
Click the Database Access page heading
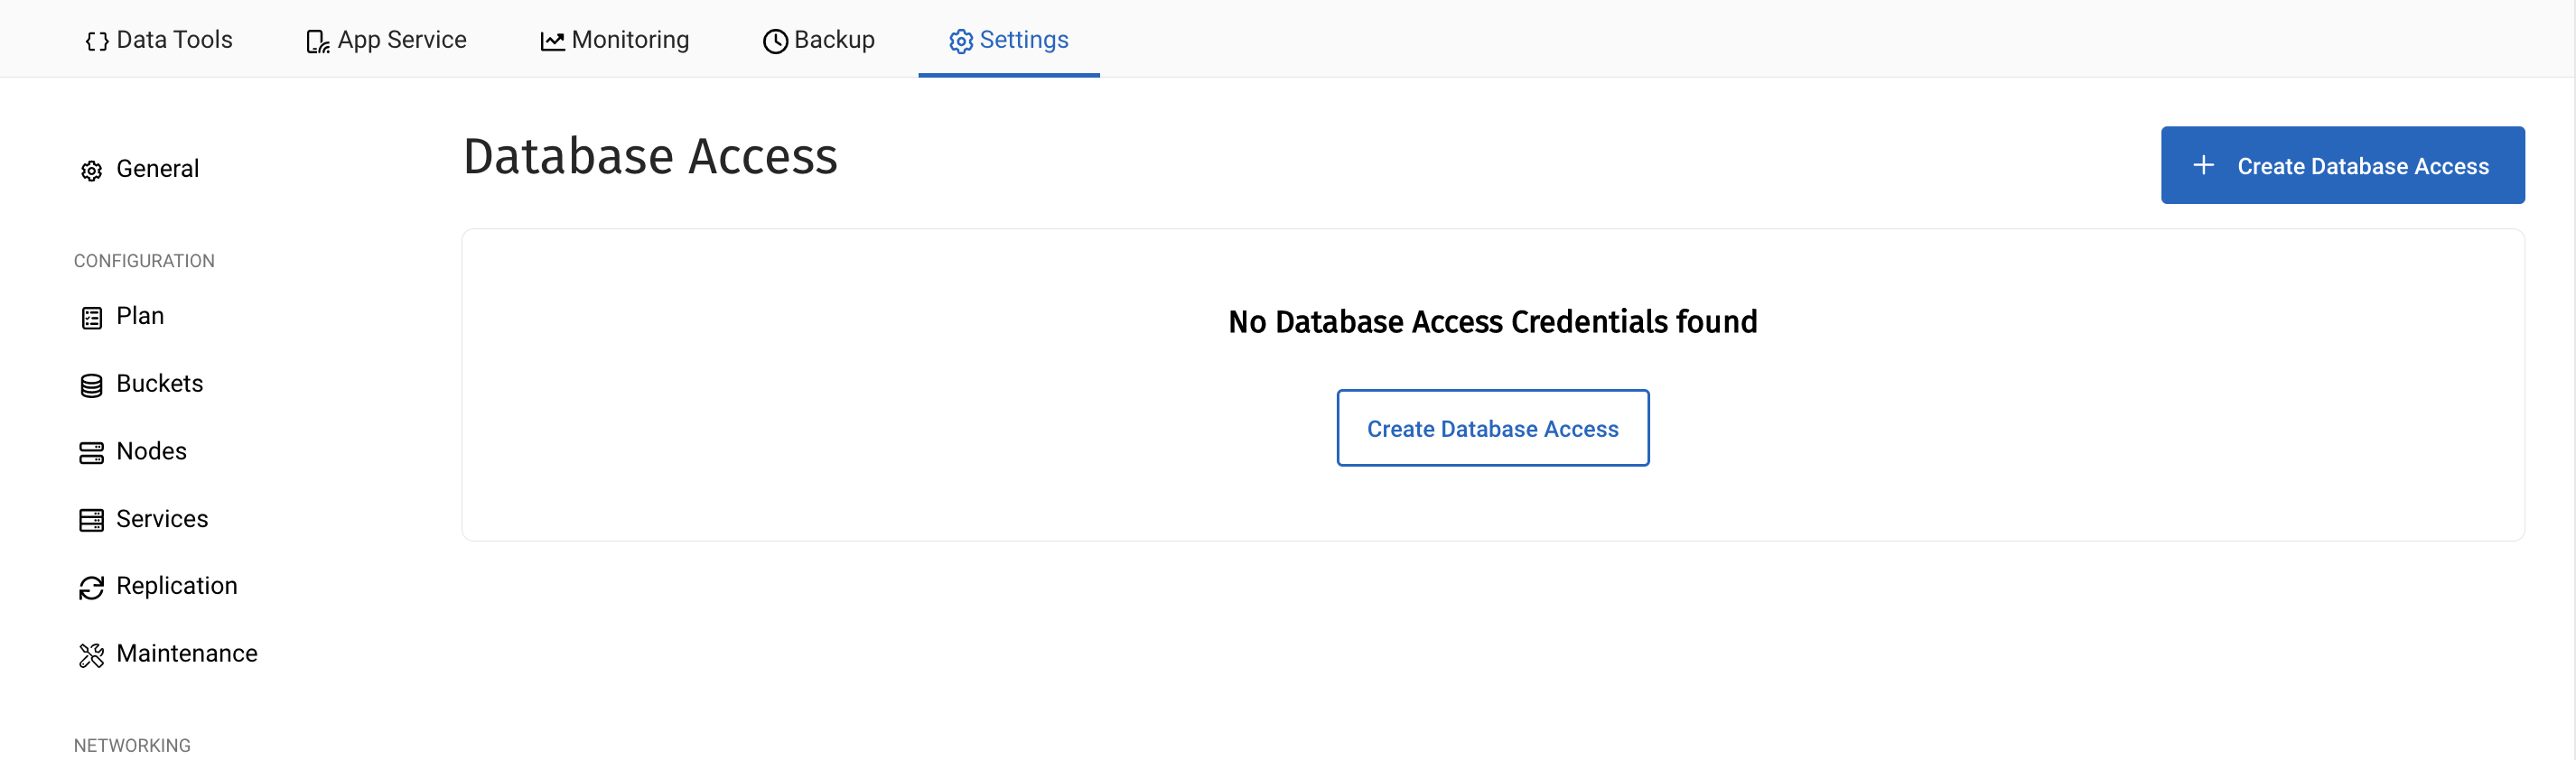[x=650, y=157]
